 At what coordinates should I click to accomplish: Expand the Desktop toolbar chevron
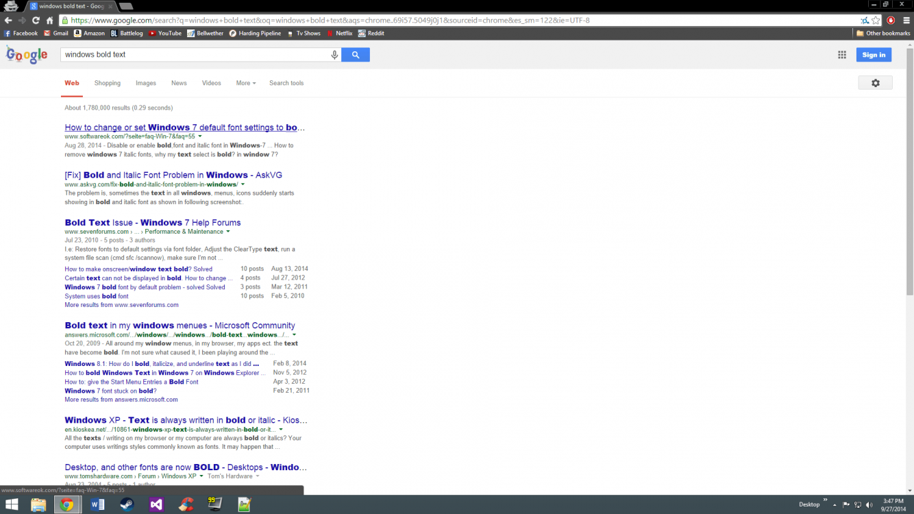point(825,500)
